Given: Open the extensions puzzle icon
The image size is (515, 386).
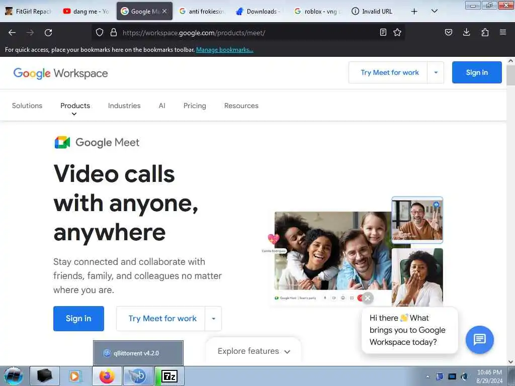Looking at the screenshot, I should (x=485, y=32).
